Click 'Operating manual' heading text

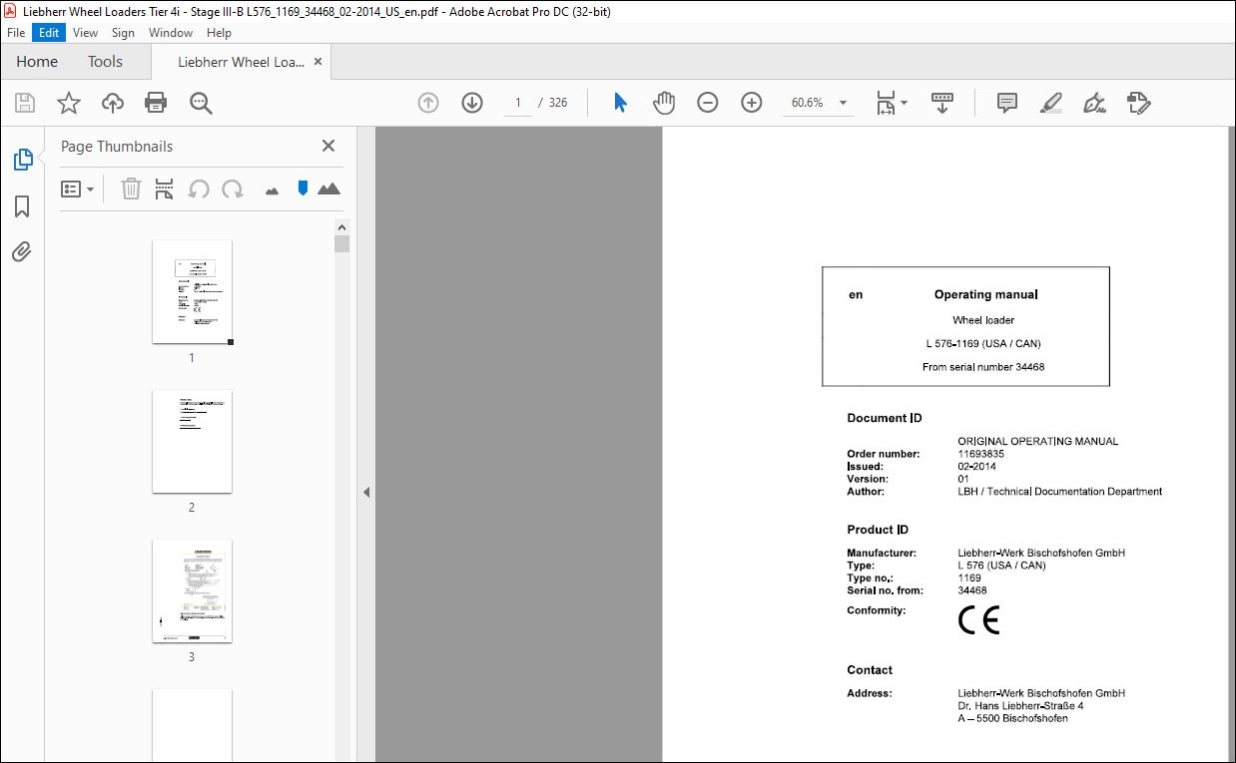[985, 294]
